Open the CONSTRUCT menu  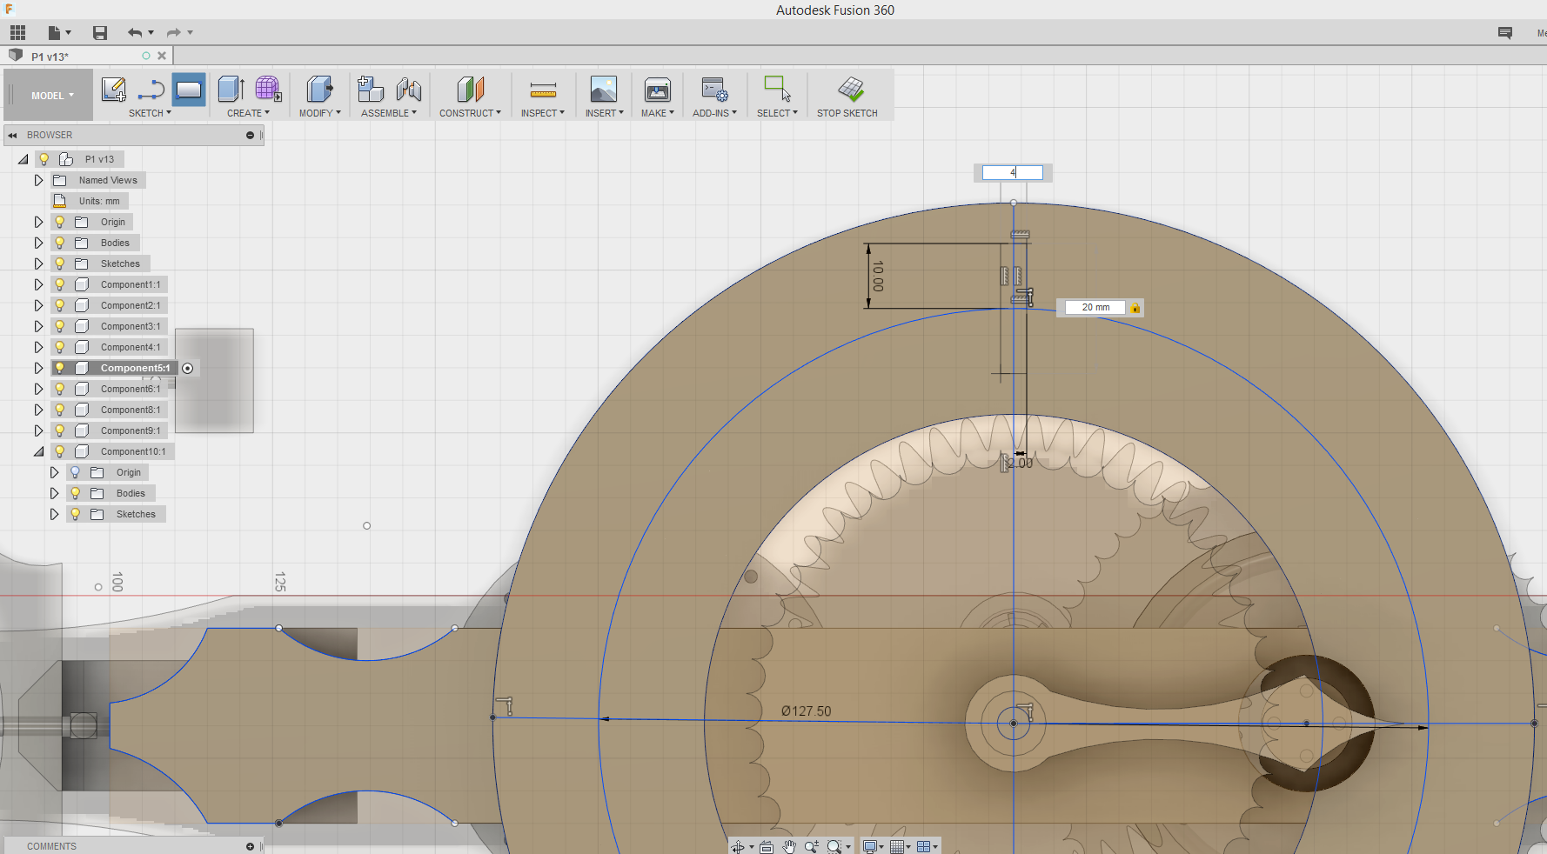click(470, 113)
